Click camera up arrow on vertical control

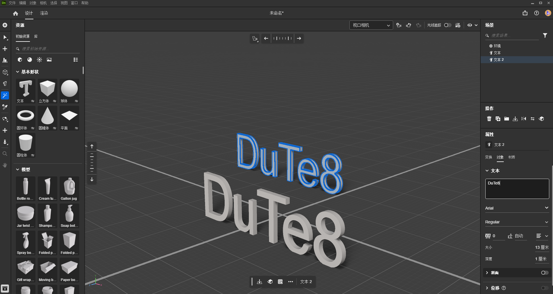(92, 146)
